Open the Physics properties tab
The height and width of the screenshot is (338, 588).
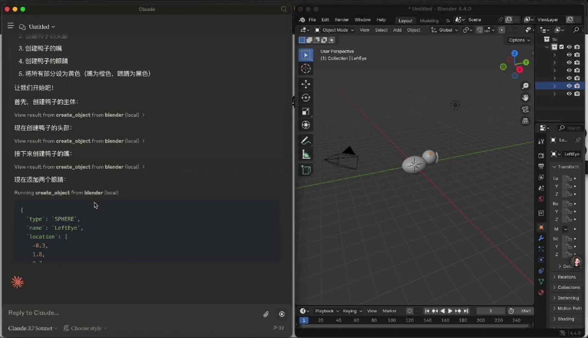(541, 260)
